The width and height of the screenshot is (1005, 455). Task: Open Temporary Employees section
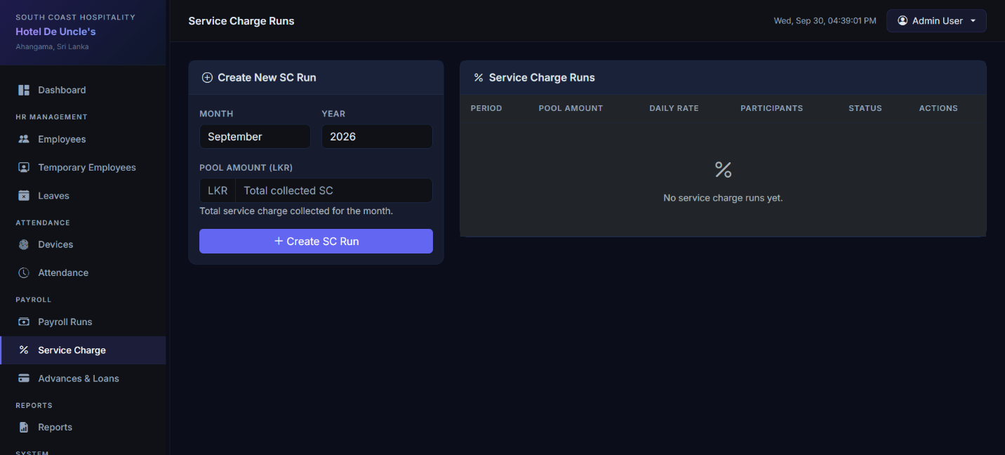(84, 167)
